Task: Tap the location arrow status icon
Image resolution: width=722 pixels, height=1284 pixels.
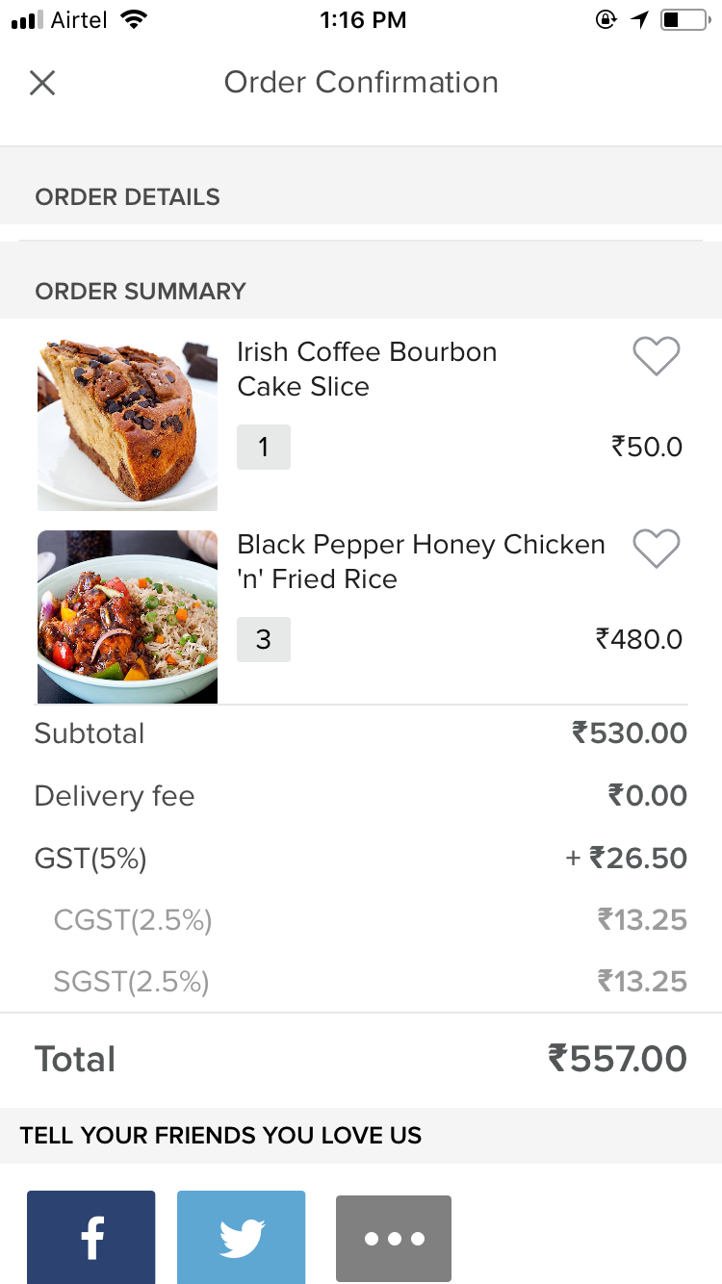Action: coord(640,20)
